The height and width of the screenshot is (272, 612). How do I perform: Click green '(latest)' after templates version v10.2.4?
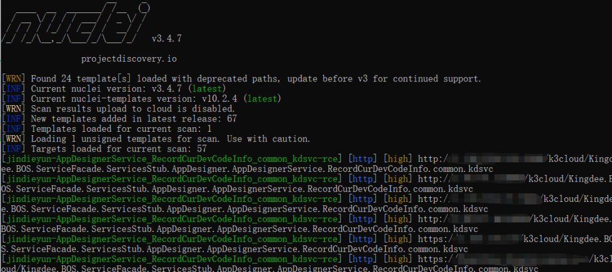261,99
